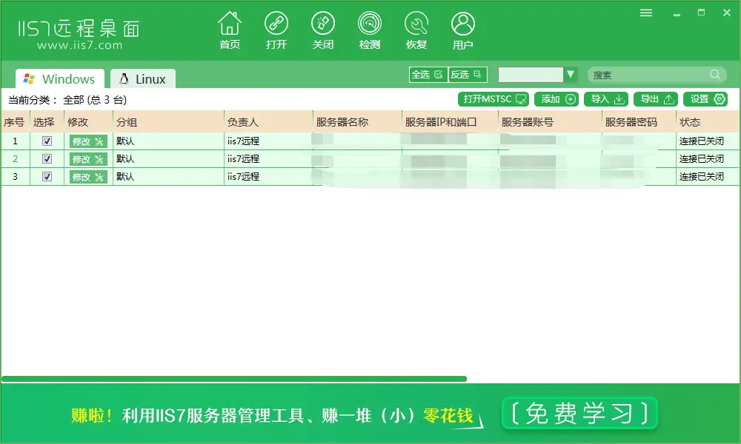
Task: Expand the category dropdown arrow
Action: point(571,75)
